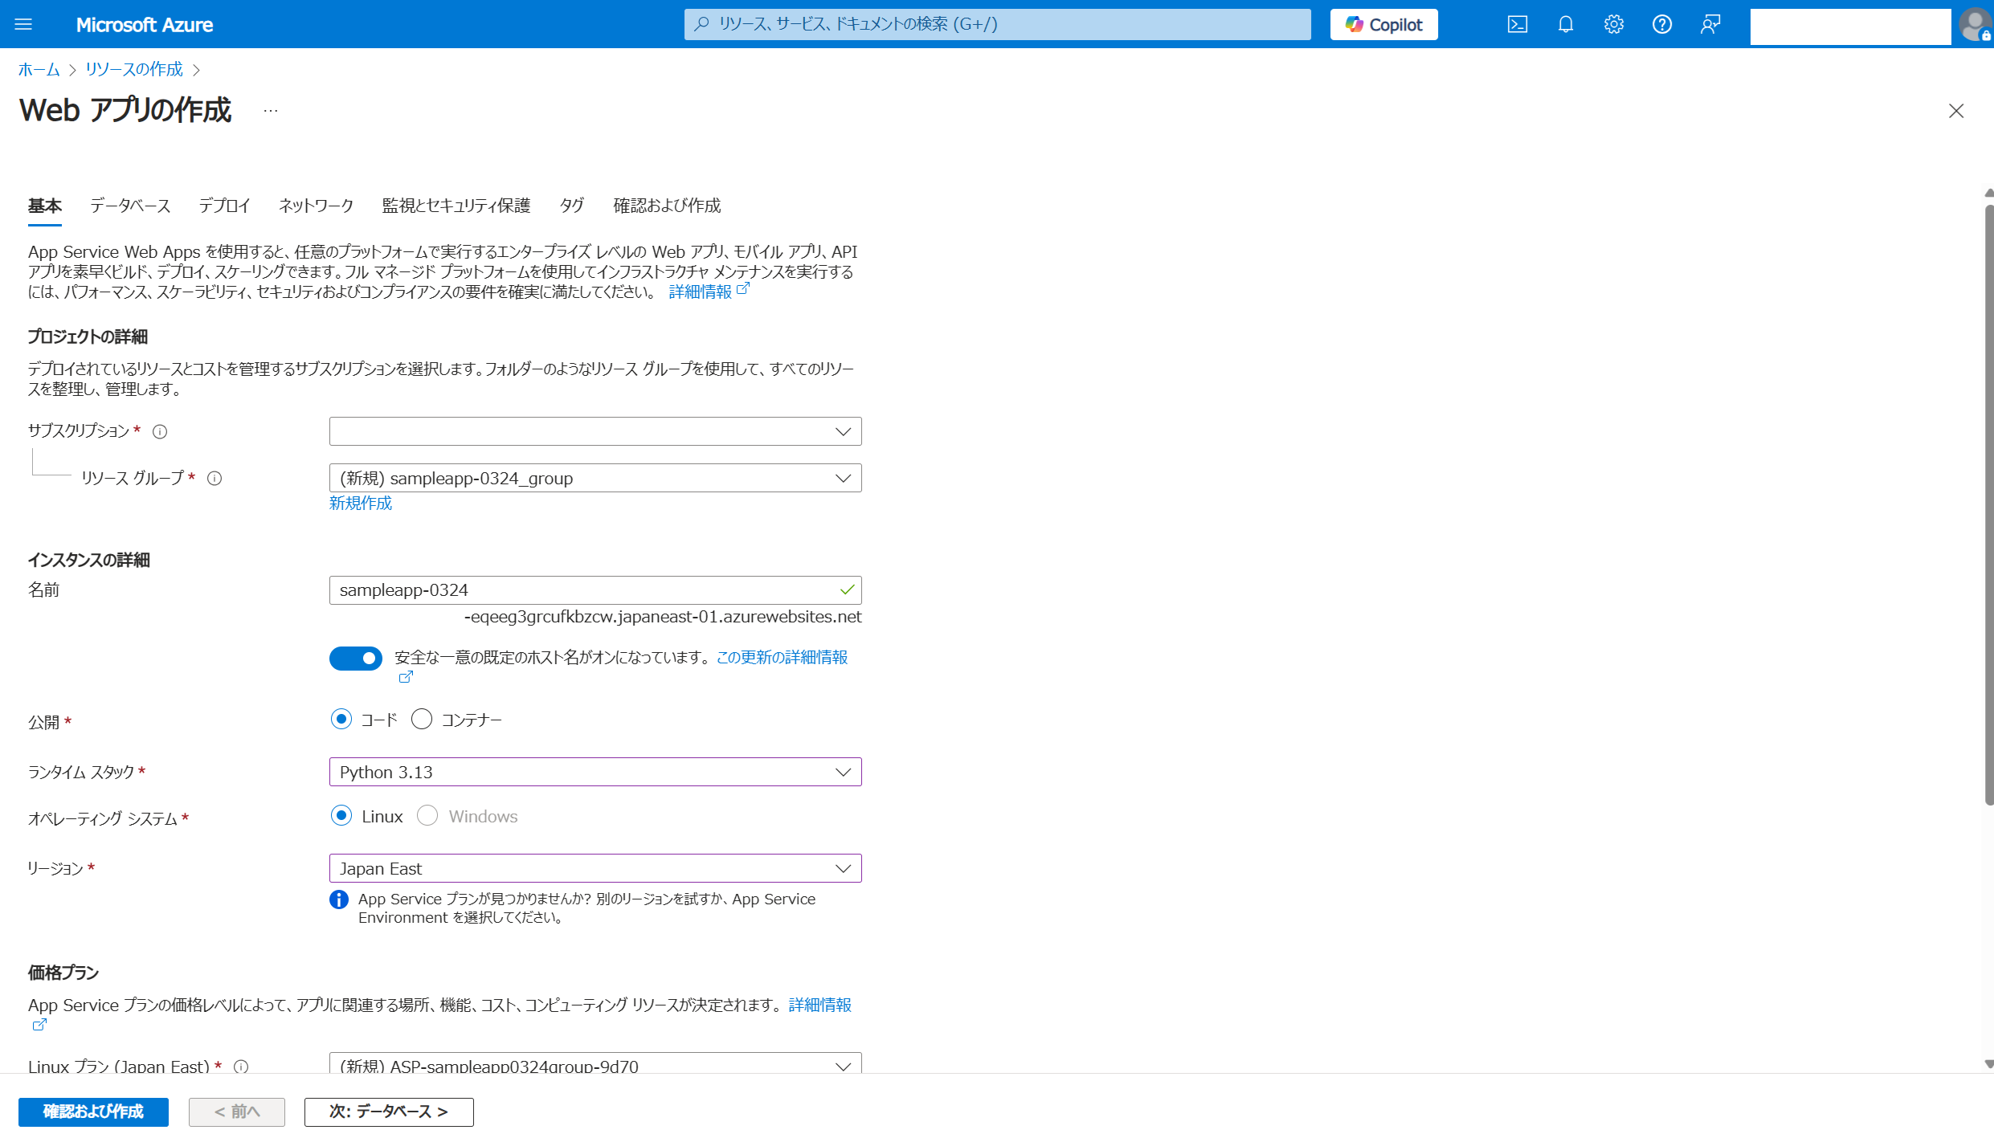1994x1134 pixels.
Task: Click the blue info icon under リージョン
Action: click(x=339, y=899)
